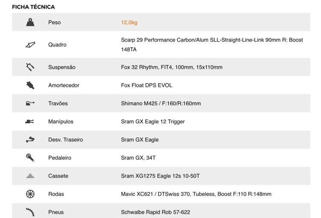Click the wheel icon beside Rodas
Viewport: 321px width, 218px height.
coord(30,194)
